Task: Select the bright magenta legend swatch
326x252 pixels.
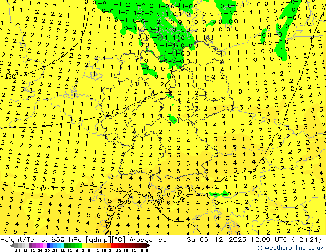Action: [41, 245]
